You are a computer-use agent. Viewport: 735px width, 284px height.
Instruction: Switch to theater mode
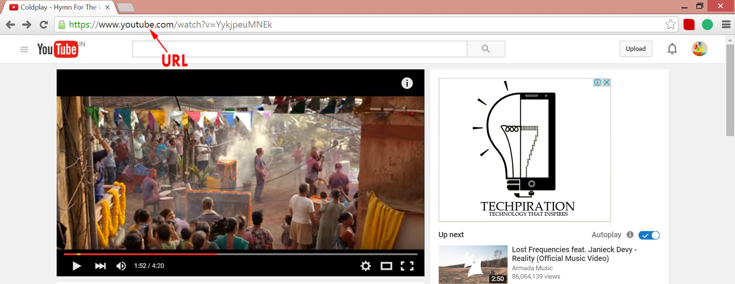pyautogui.click(x=386, y=266)
